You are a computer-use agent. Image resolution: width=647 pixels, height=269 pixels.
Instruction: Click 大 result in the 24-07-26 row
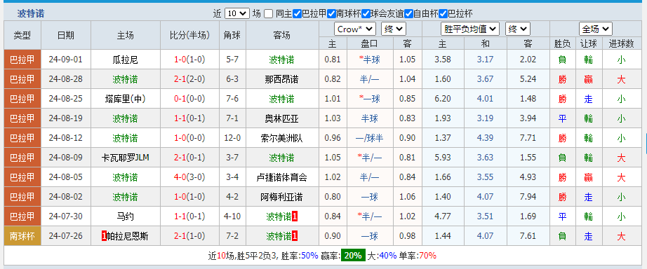(622, 236)
